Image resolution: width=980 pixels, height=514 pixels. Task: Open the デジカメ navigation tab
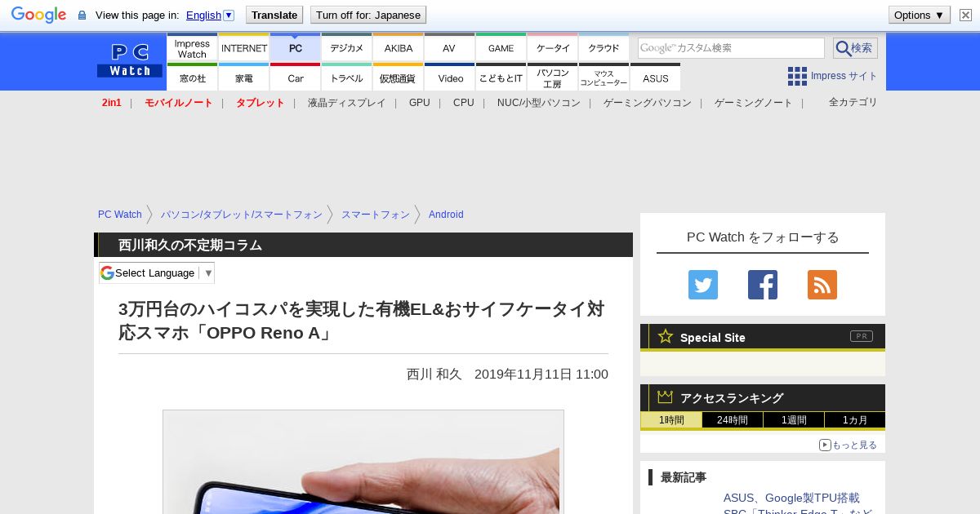347,48
